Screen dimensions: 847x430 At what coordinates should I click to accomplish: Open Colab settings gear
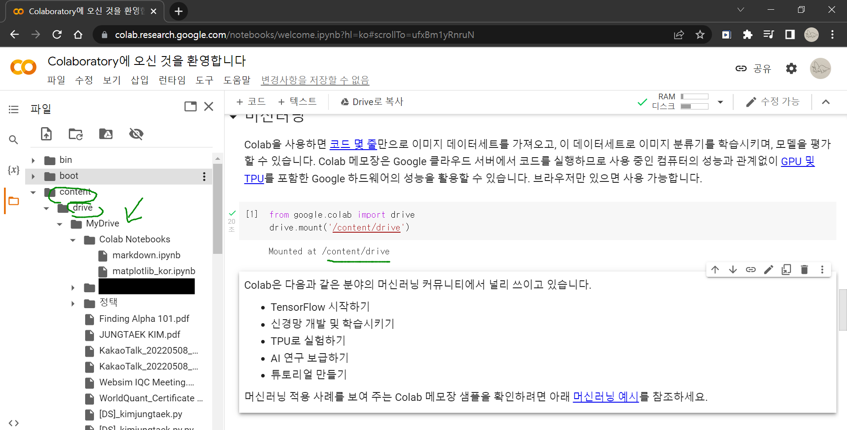791,68
